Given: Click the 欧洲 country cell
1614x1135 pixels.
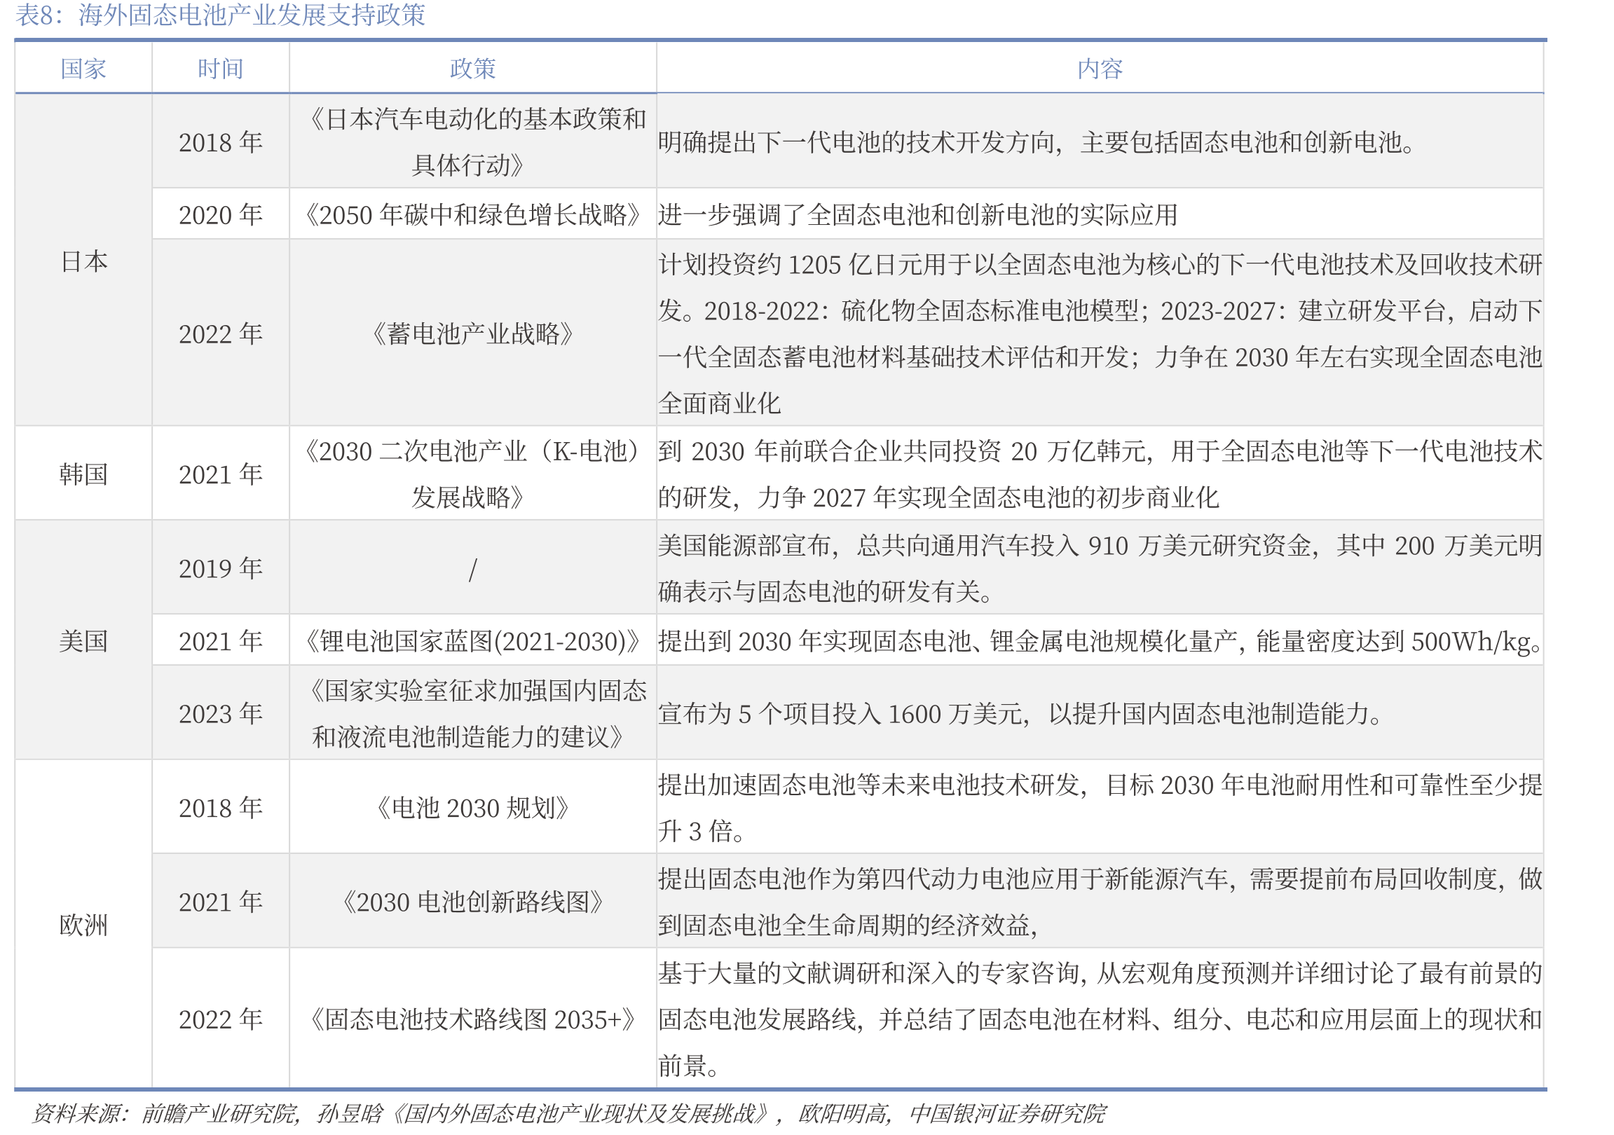Looking at the screenshot, I should click(x=83, y=924).
